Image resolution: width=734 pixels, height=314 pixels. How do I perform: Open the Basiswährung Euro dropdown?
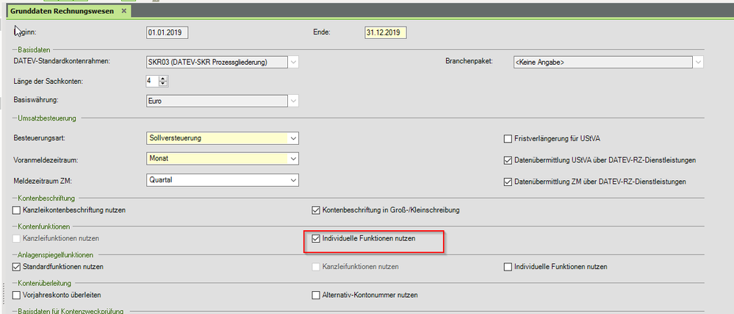coord(293,101)
